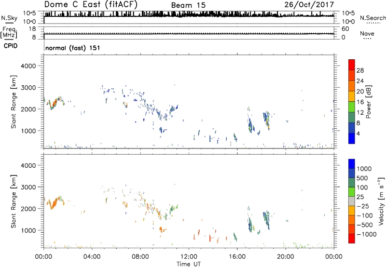386x267 pixels.
Task: Click the '3000' range tick on the velocity panel
Action: [x=28, y=187]
